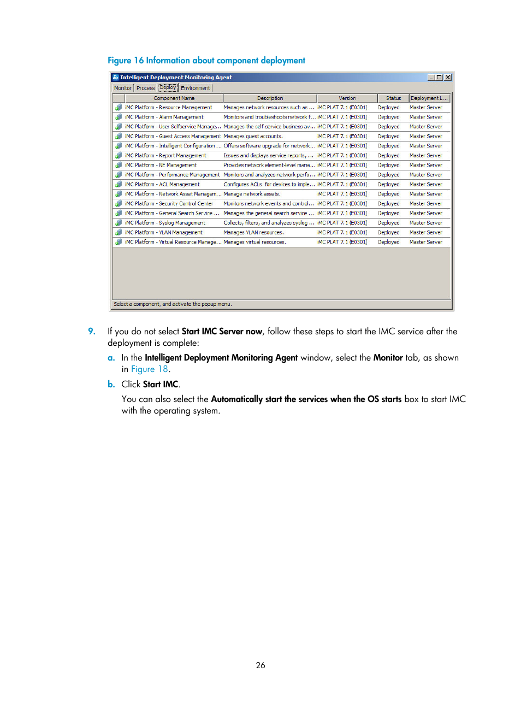This screenshot has height=708, width=521.
Task: Click the figure 16 caption text
Action: [x=206, y=61]
